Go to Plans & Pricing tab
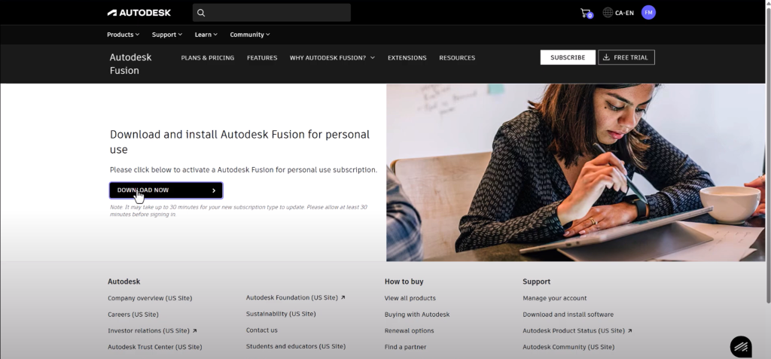The width and height of the screenshot is (771, 359). [207, 58]
